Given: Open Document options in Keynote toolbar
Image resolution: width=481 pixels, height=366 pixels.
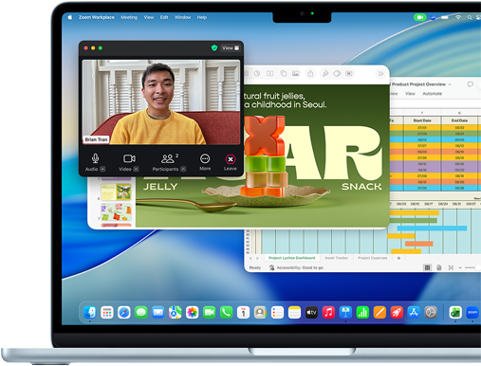Looking at the screenshot, I should [349, 74].
